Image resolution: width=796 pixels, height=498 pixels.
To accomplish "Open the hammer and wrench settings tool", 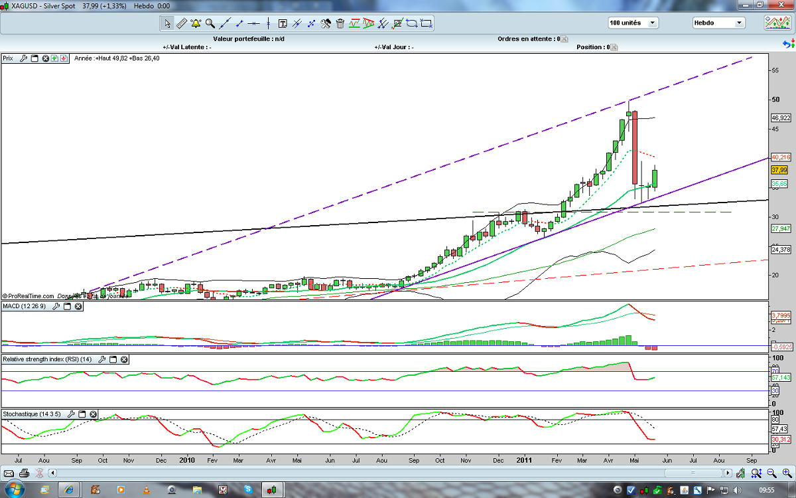I will coord(326,23).
